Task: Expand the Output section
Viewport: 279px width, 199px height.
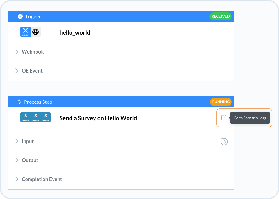Action: [x=17, y=160]
